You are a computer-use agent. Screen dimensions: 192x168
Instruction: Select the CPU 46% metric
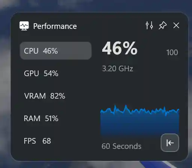[56, 51]
